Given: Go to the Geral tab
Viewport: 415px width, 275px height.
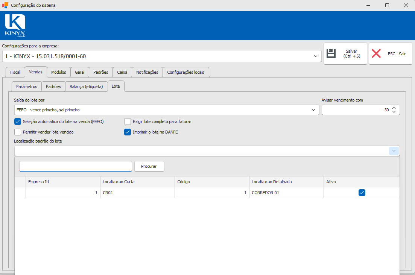Looking at the screenshot, I should (80, 72).
